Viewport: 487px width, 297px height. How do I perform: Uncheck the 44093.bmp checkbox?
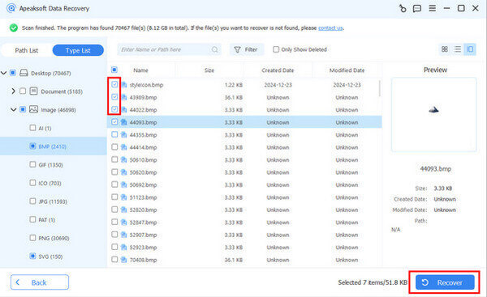114,121
